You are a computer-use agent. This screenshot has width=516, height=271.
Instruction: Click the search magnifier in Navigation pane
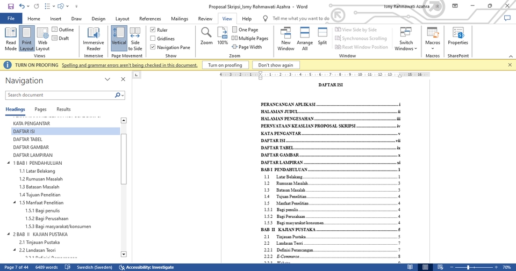coord(118,95)
